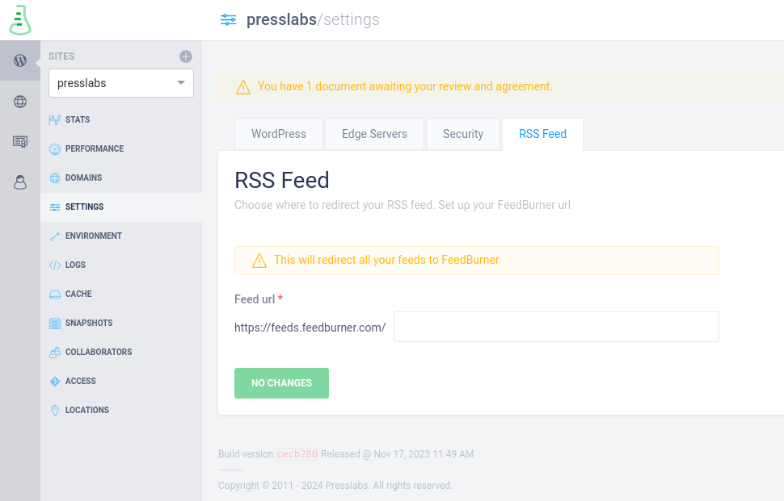Switch to the WordPress tab
This screenshot has width=784, height=501.
(279, 134)
